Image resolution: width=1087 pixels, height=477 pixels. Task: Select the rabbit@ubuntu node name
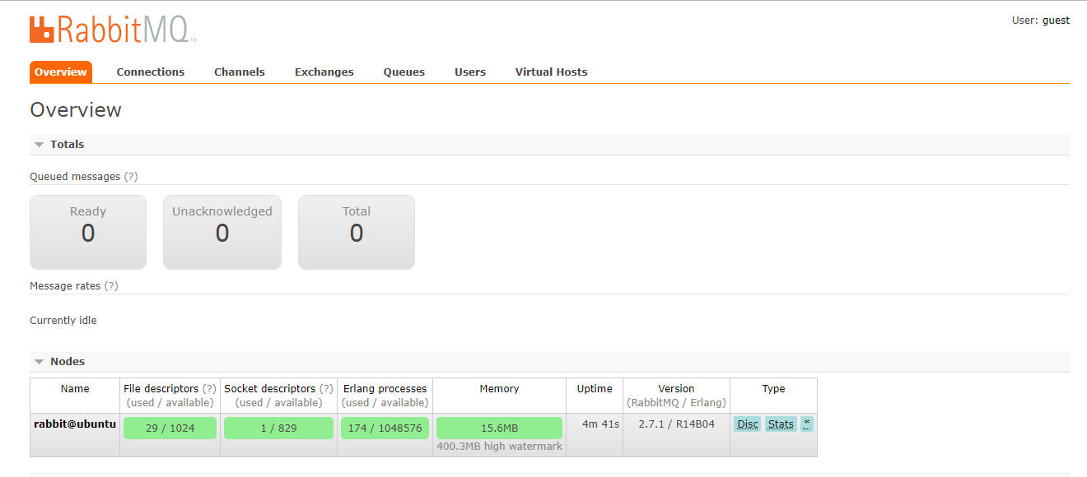tap(75, 424)
